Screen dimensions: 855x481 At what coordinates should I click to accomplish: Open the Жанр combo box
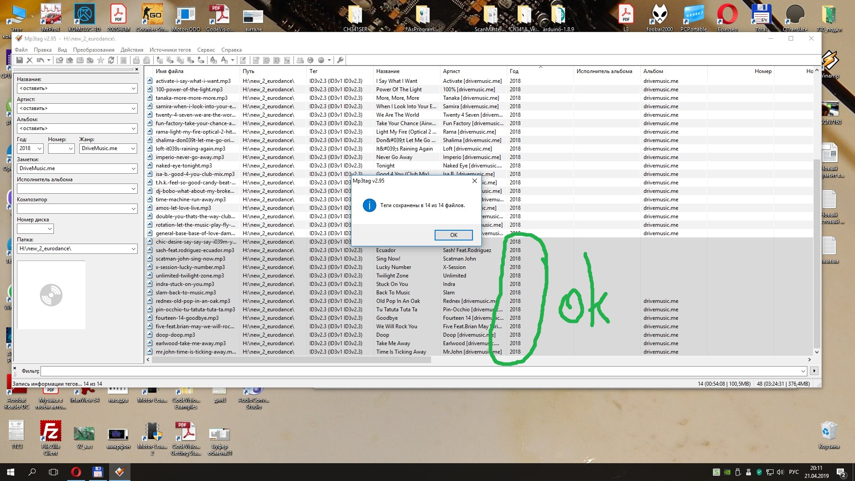133,149
